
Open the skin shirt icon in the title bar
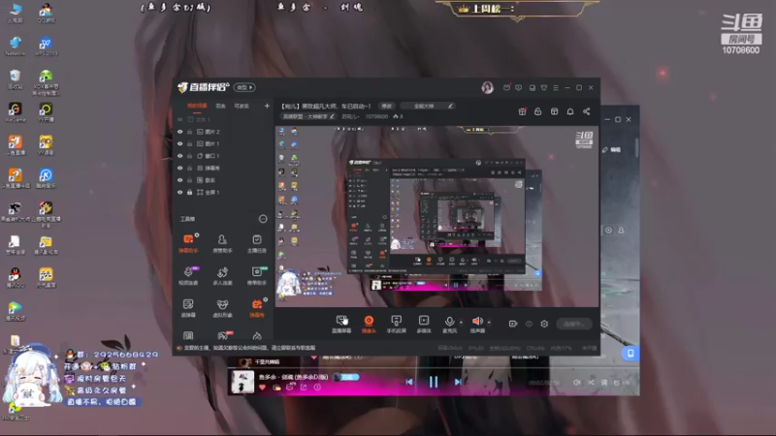coord(544,87)
